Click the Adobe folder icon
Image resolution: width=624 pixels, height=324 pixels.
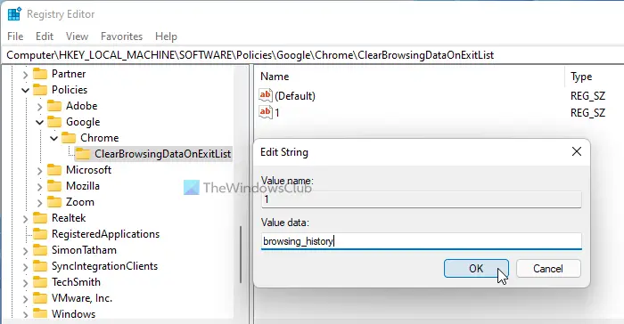(x=54, y=106)
